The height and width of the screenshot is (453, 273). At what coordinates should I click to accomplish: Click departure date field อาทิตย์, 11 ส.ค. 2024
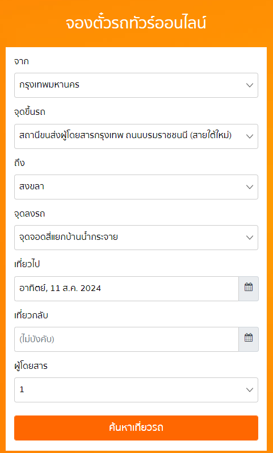coord(127,289)
